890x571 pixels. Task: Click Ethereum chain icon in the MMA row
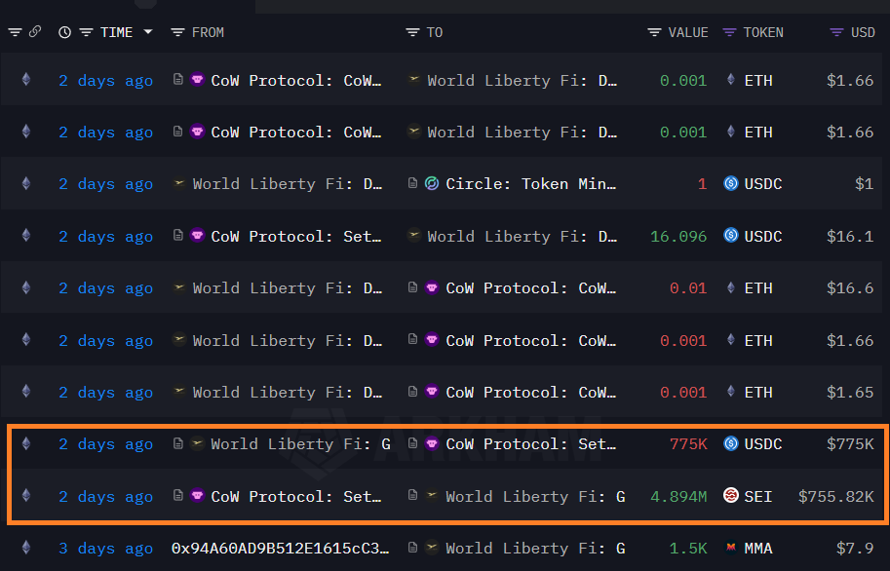pyautogui.click(x=26, y=549)
